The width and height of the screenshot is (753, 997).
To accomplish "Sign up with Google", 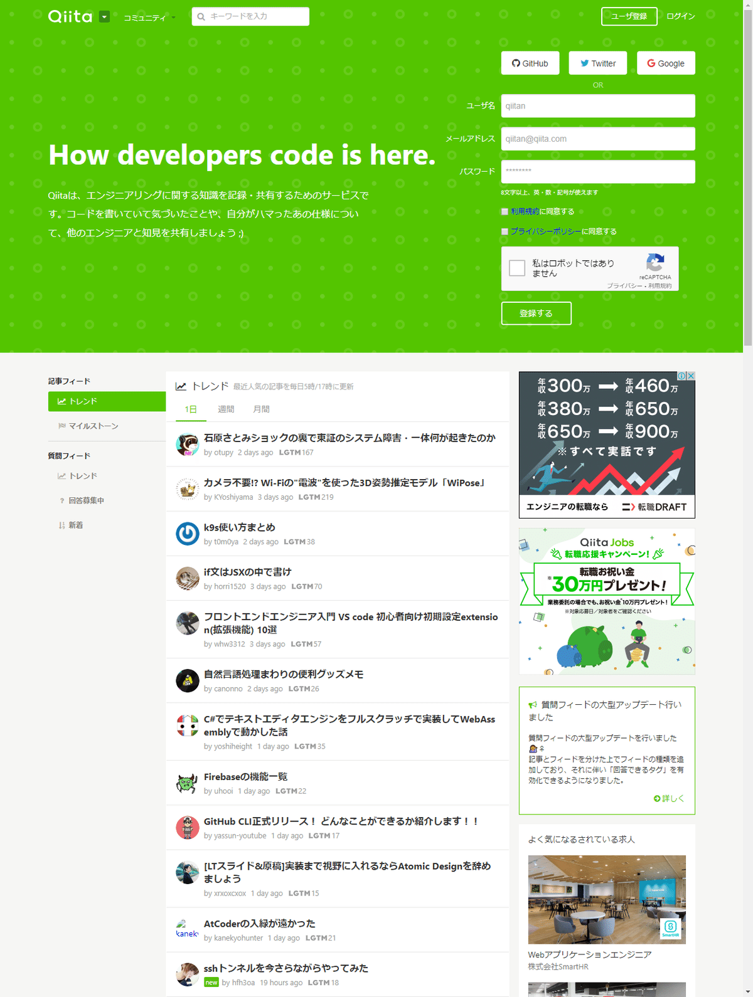I will pyautogui.click(x=666, y=63).
